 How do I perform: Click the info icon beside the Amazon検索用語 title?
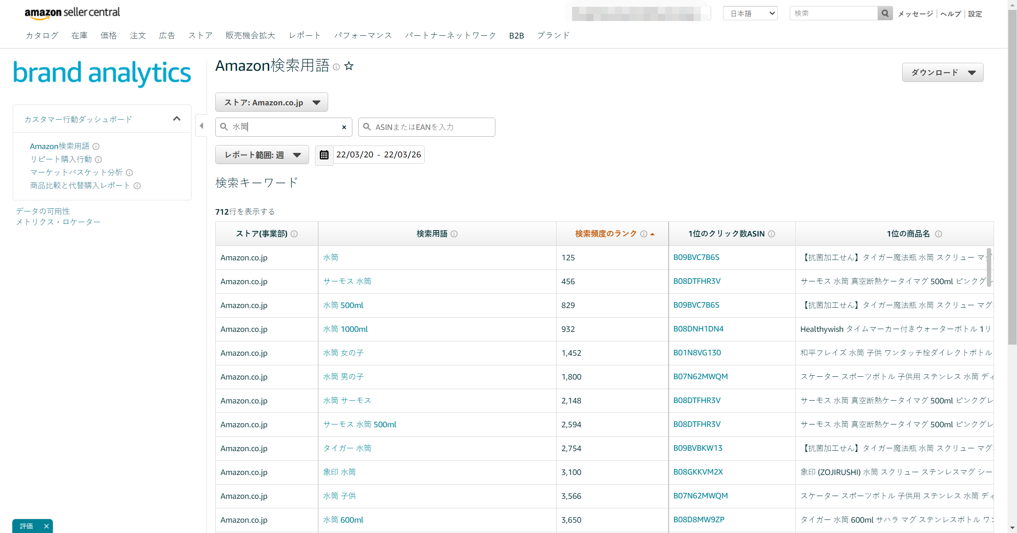[336, 67]
